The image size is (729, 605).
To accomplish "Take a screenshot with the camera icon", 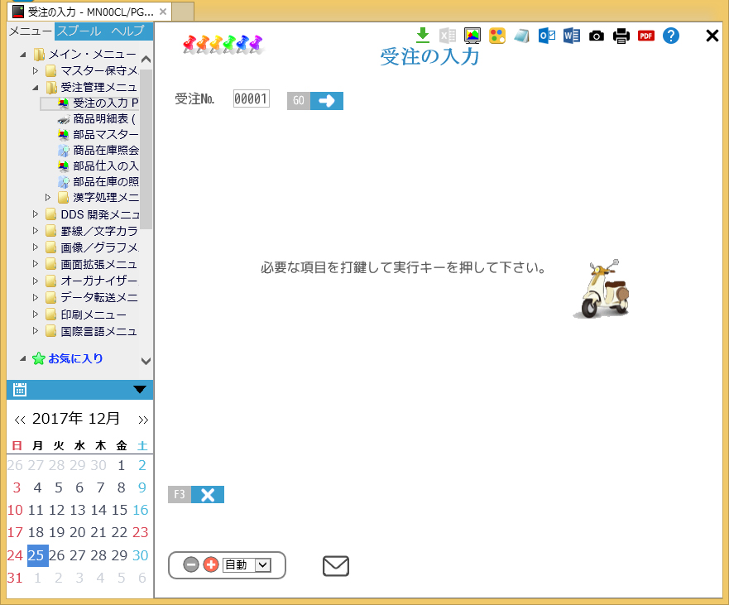I will click(596, 36).
